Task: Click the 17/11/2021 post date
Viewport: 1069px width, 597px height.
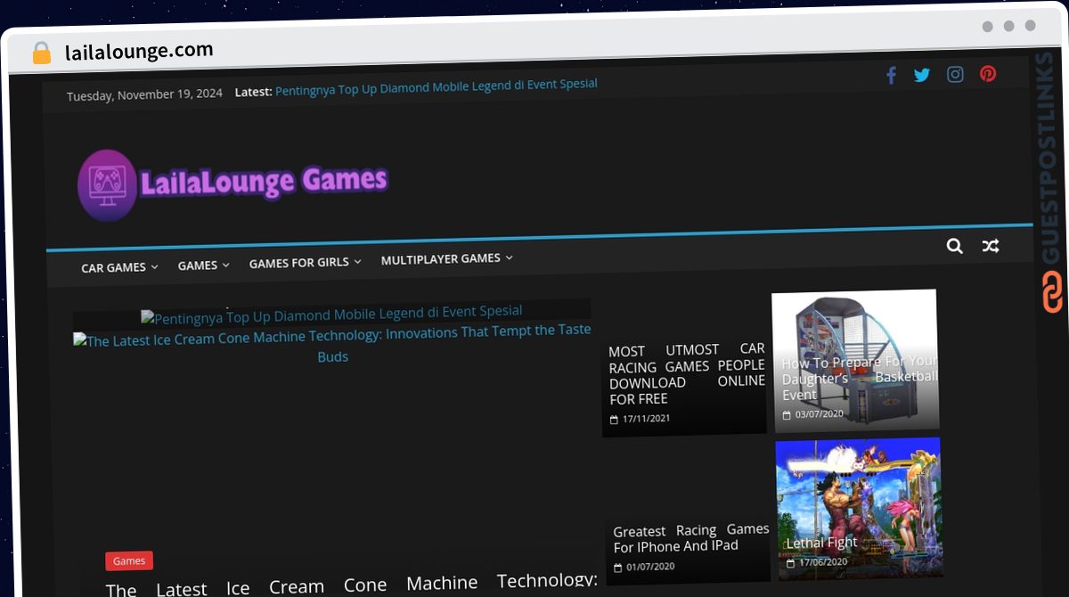Action: (646, 419)
